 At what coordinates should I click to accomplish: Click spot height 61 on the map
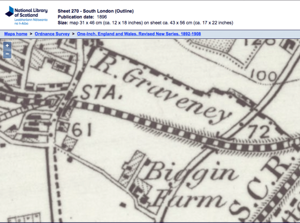(82, 130)
